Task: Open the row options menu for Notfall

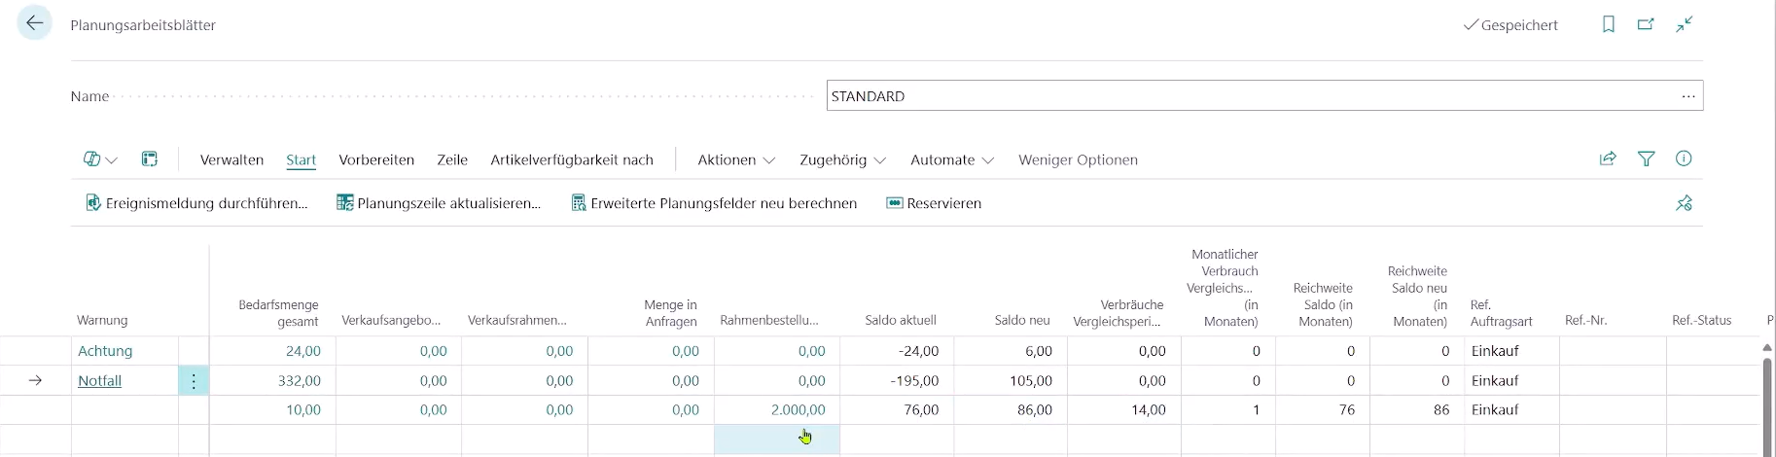Action: click(194, 380)
